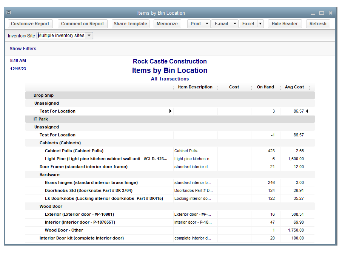Select the On Hand column header
The image size is (345, 255).
(x=265, y=87)
